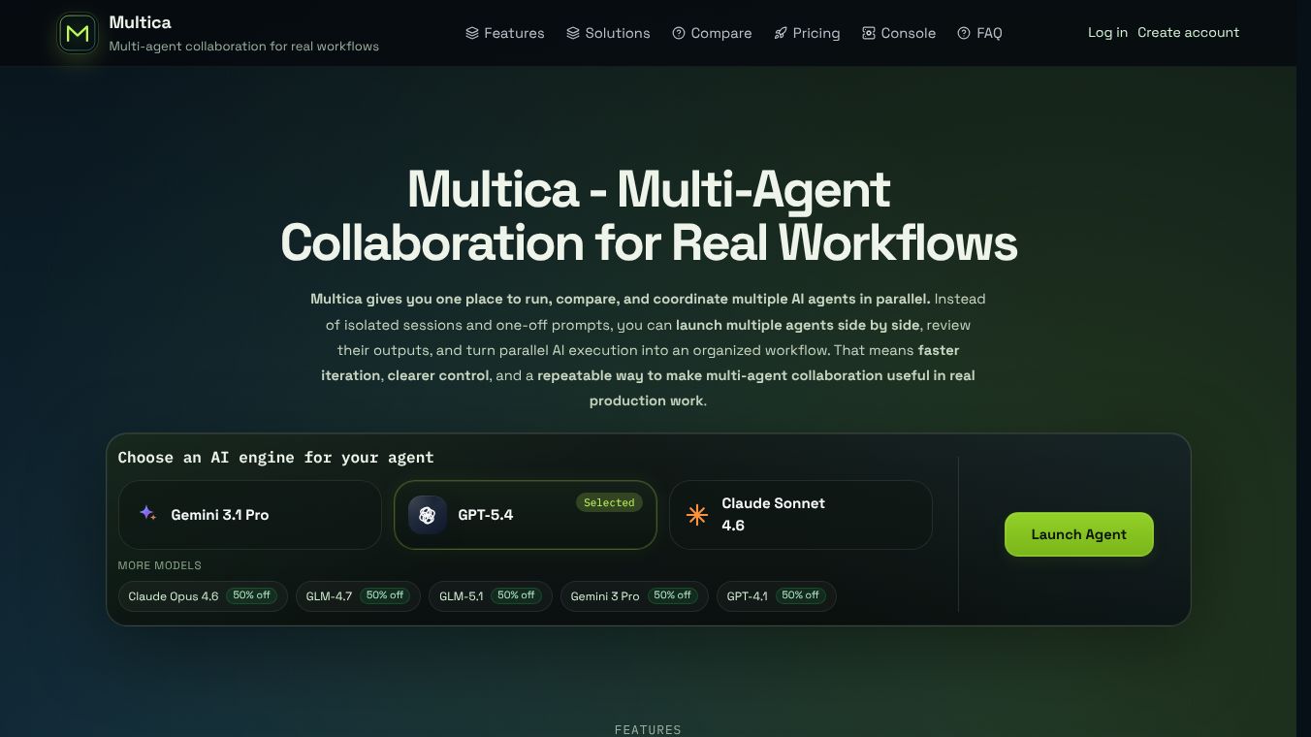Click the Pricing rocket icon

[781, 33]
